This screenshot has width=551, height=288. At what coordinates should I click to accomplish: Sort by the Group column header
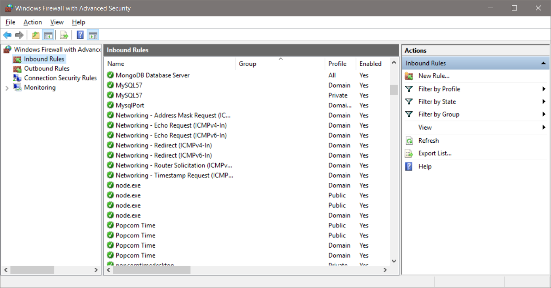[x=280, y=64]
